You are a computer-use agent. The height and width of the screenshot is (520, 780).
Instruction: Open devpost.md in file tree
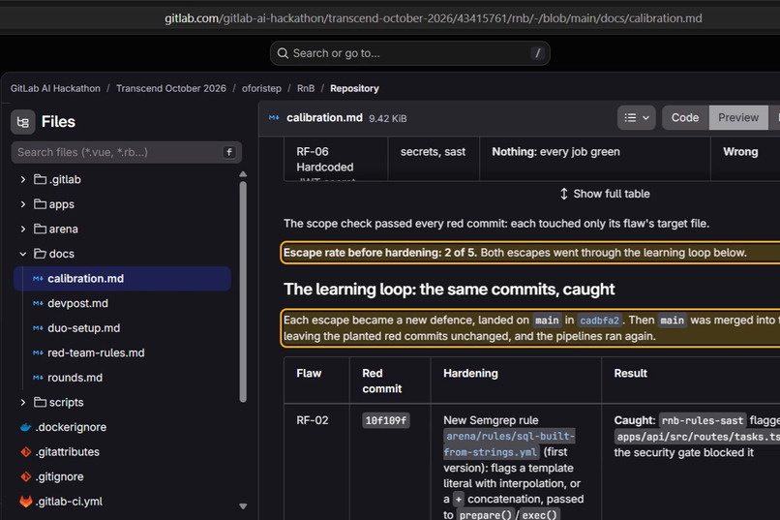coord(77,303)
